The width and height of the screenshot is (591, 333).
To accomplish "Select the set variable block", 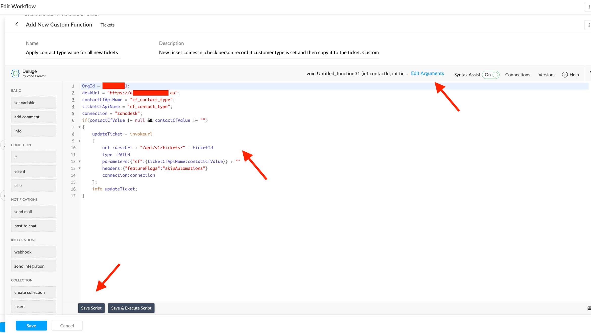I will (x=34, y=103).
